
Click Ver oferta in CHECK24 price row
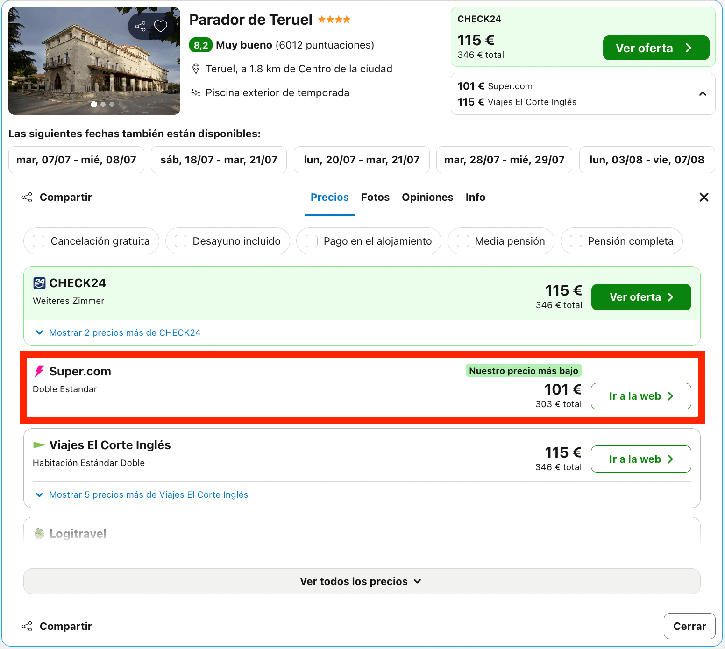click(641, 297)
